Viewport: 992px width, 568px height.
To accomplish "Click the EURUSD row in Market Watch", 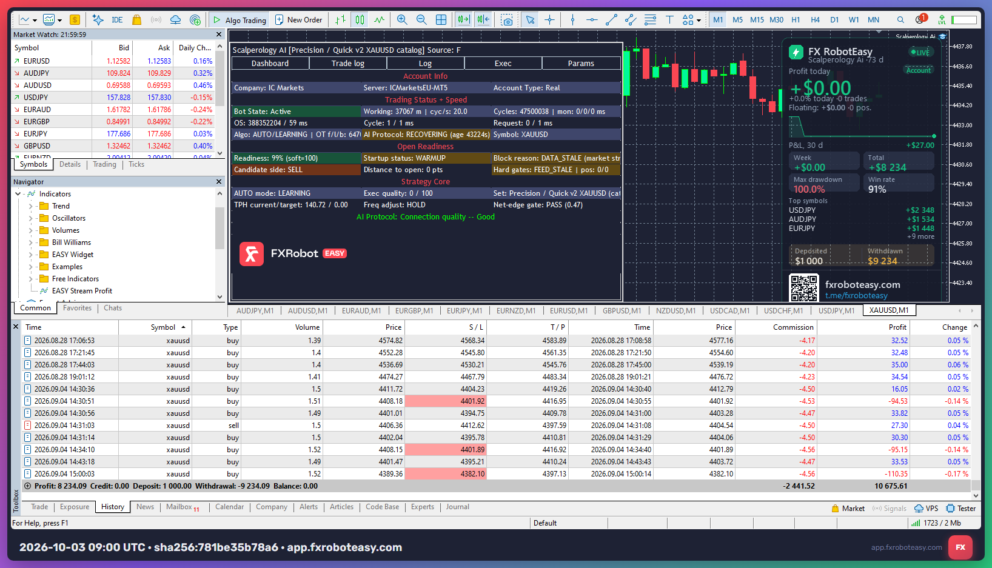I will coord(113,61).
